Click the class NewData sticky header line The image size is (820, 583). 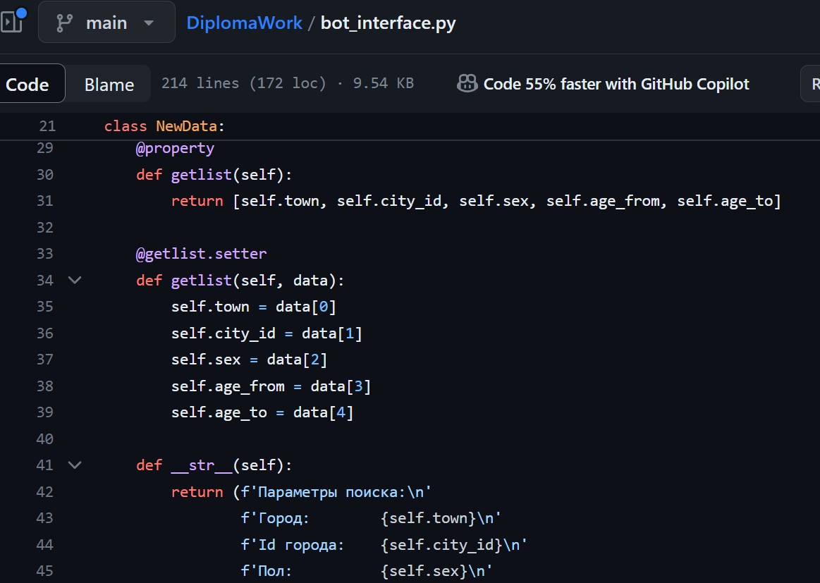click(x=164, y=126)
